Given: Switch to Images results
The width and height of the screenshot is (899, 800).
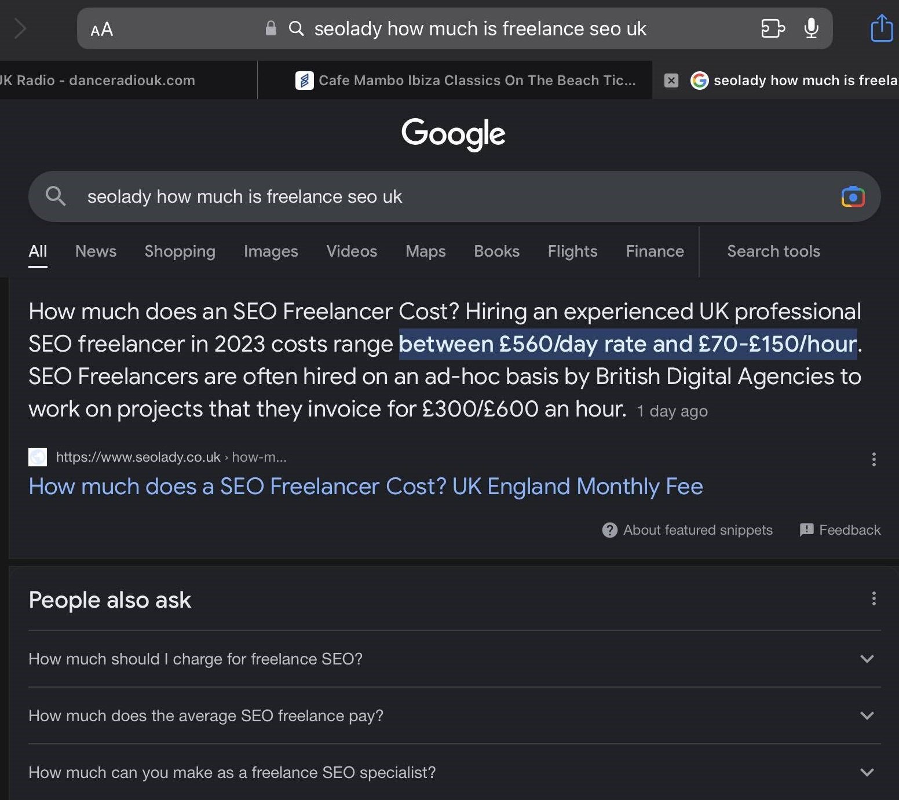Looking at the screenshot, I should (x=271, y=251).
